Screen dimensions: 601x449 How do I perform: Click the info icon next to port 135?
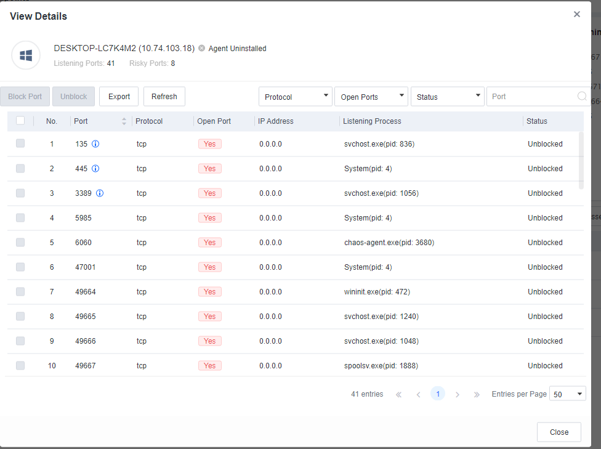coord(95,144)
